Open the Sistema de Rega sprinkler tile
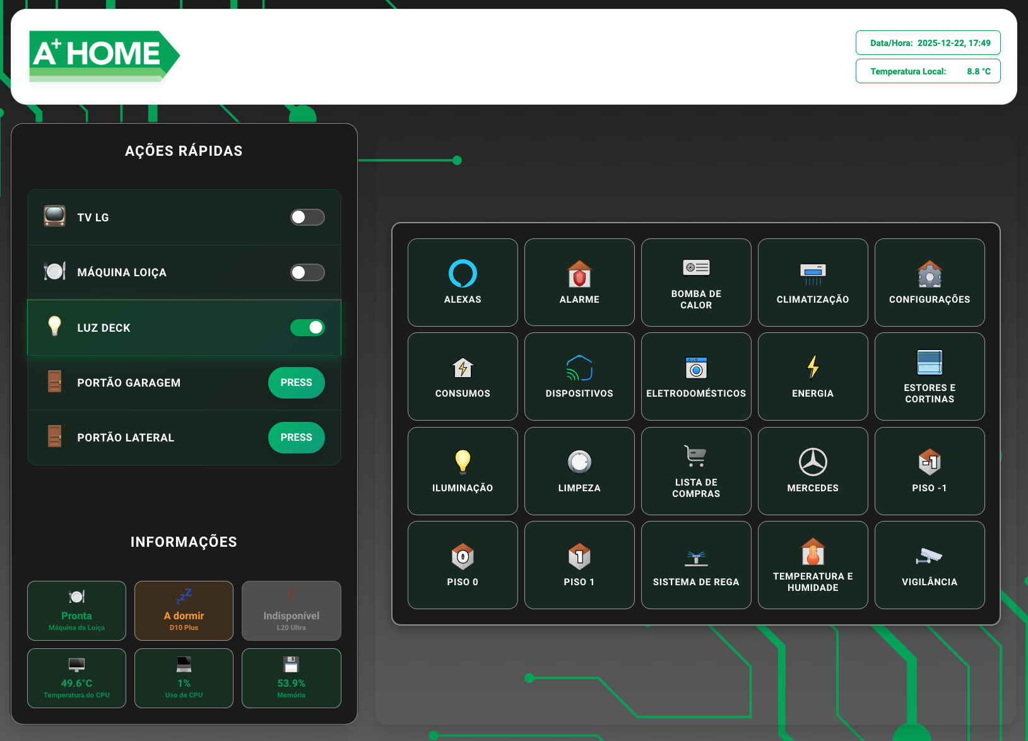Screen dimensions: 1028x741 (696, 564)
